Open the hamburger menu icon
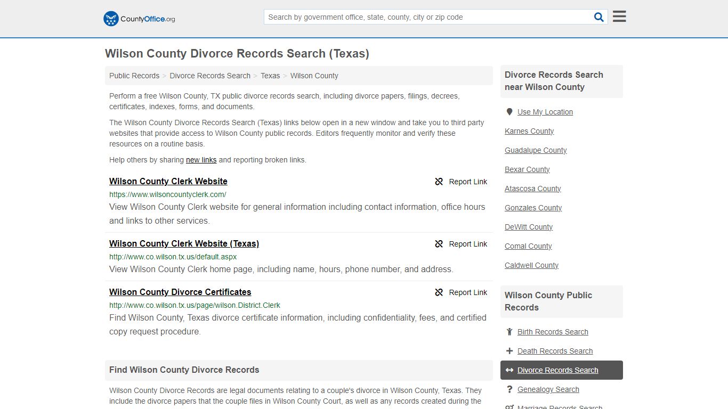 619,17
